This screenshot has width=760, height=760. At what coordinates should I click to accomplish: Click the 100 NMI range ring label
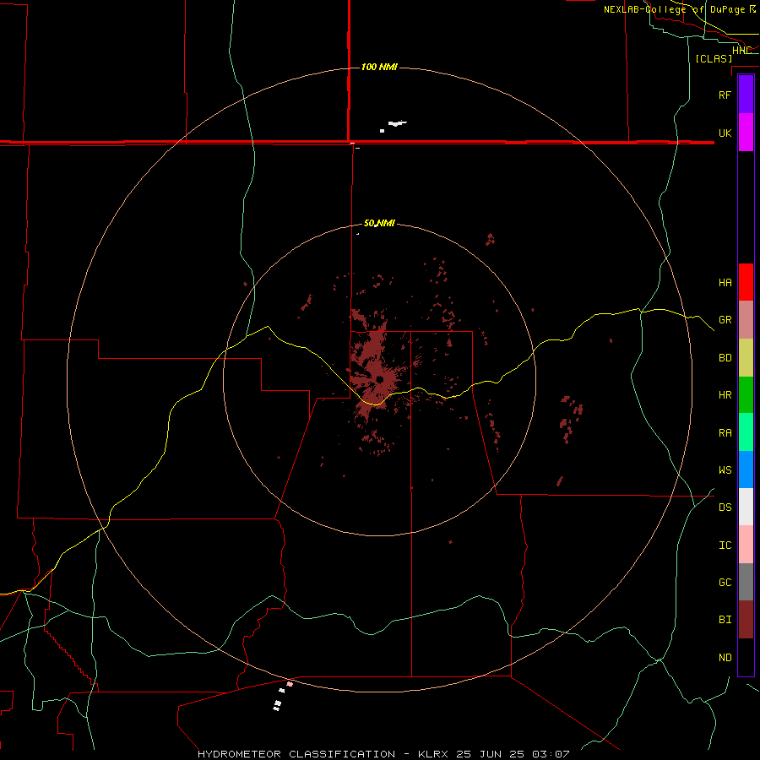pos(379,67)
